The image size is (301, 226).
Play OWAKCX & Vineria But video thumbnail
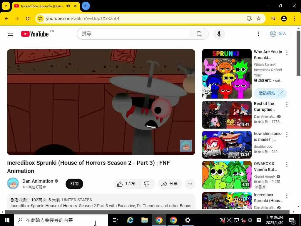[x=227, y=175]
